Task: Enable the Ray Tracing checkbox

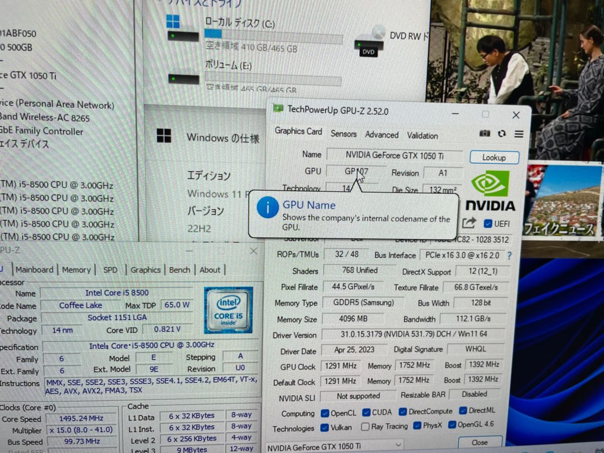Action: point(365,427)
